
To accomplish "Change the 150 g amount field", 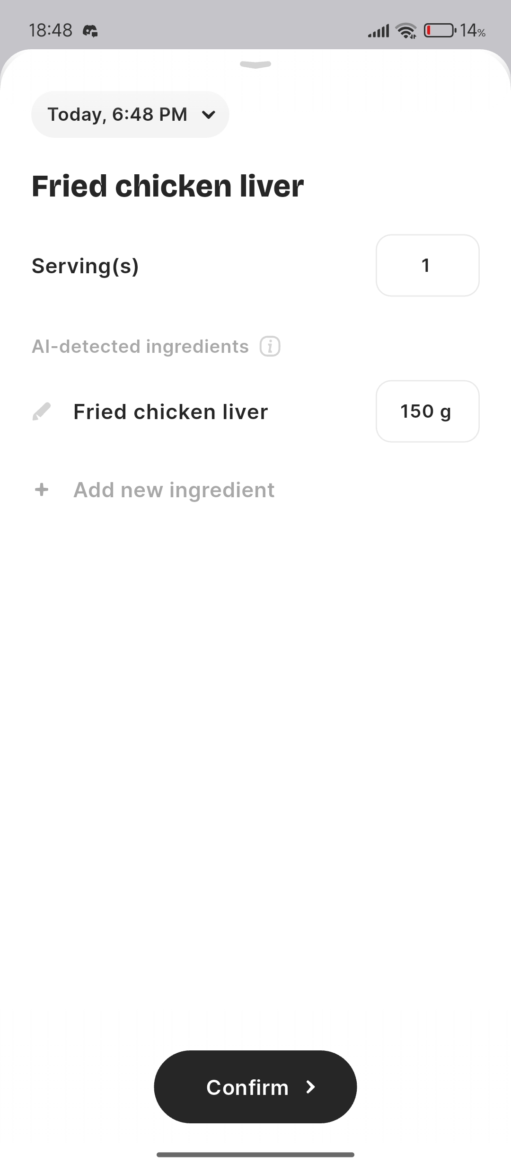I will 427,411.
